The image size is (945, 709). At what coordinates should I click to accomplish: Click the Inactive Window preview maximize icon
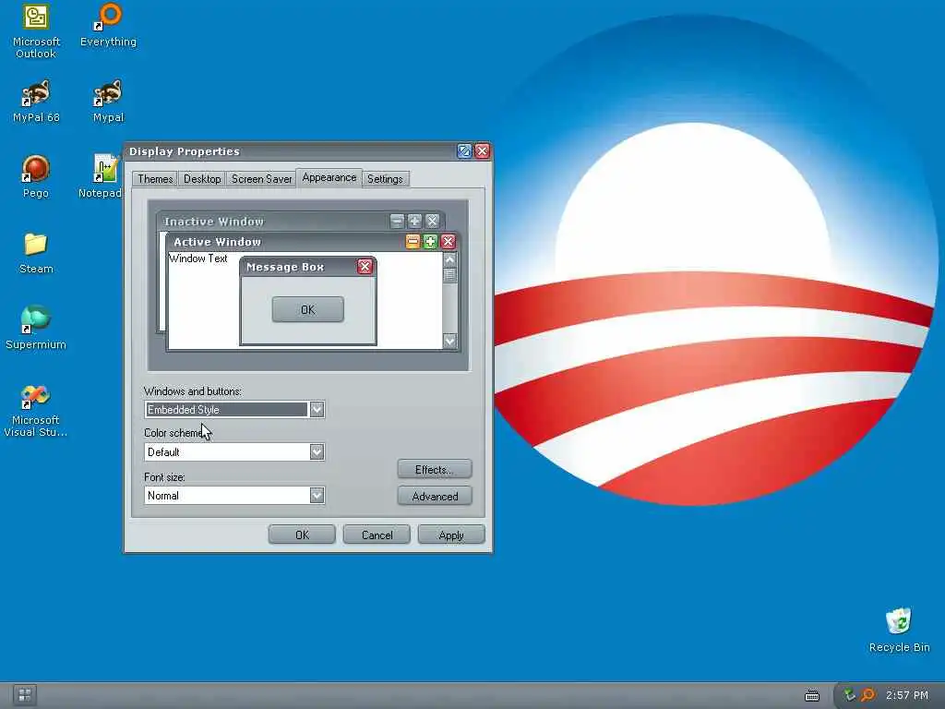click(x=414, y=222)
